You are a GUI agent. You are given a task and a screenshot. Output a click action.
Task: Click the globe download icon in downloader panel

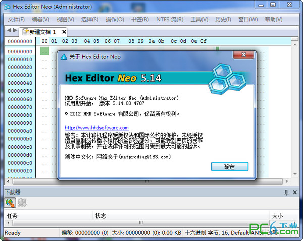[x=10, y=203]
